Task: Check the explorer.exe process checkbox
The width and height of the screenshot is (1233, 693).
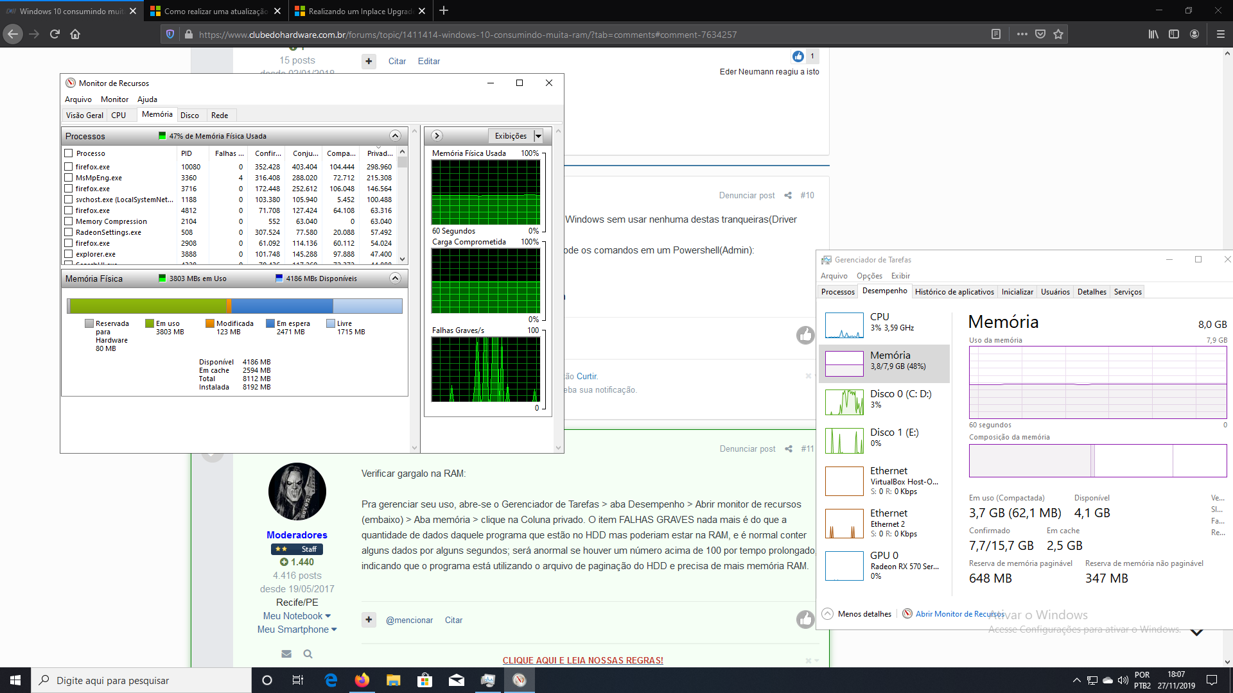Action: [68, 254]
